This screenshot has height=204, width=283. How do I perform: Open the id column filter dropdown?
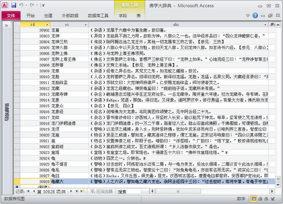[x=47, y=24]
